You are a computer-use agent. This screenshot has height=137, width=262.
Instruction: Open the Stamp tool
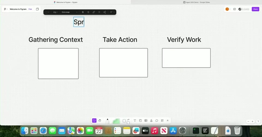pyautogui.click(x=151, y=120)
